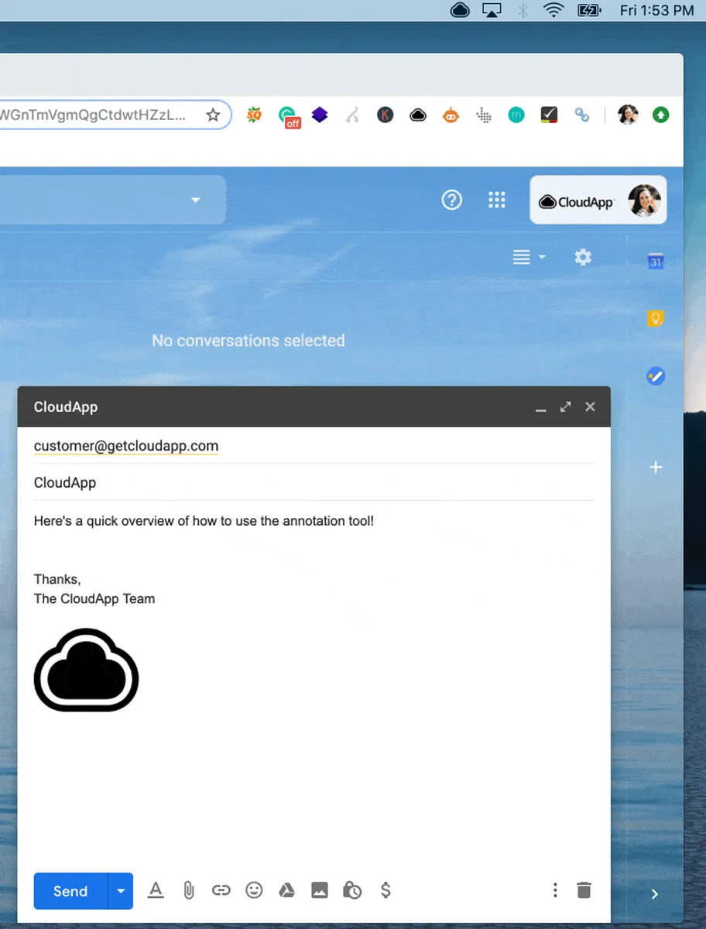706x929 pixels.
Task: Click the orange robot face extension
Action: coord(451,115)
